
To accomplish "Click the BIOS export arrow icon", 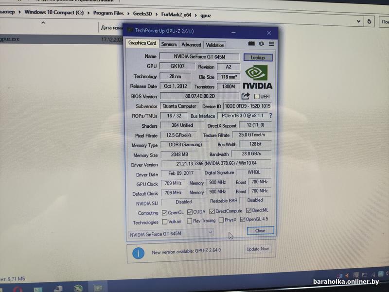I will click(246, 96).
